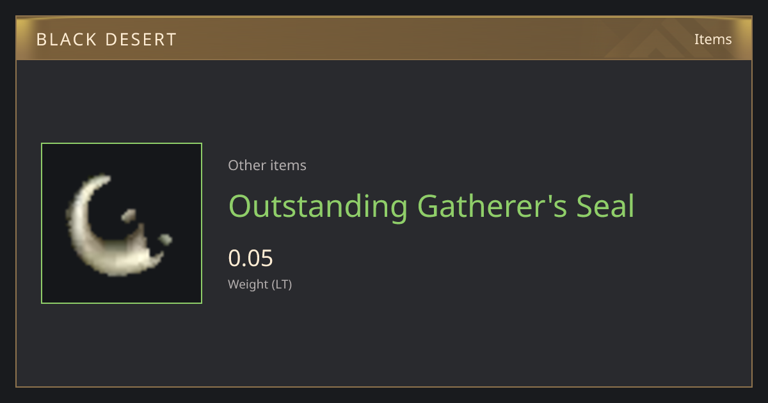Screen dimensions: 768x403
Task: Click the Outstanding Gatherer's Seal title
Action: 431,206
